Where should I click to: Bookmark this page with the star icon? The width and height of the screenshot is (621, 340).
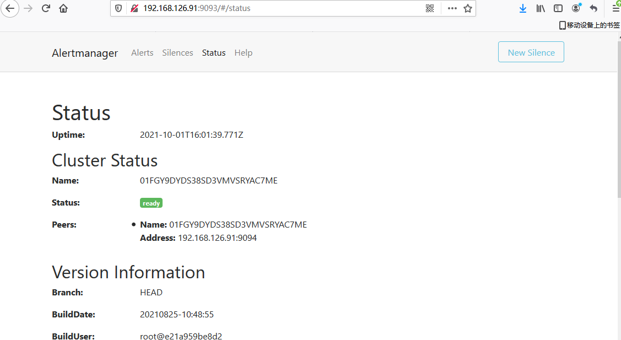[x=468, y=8]
